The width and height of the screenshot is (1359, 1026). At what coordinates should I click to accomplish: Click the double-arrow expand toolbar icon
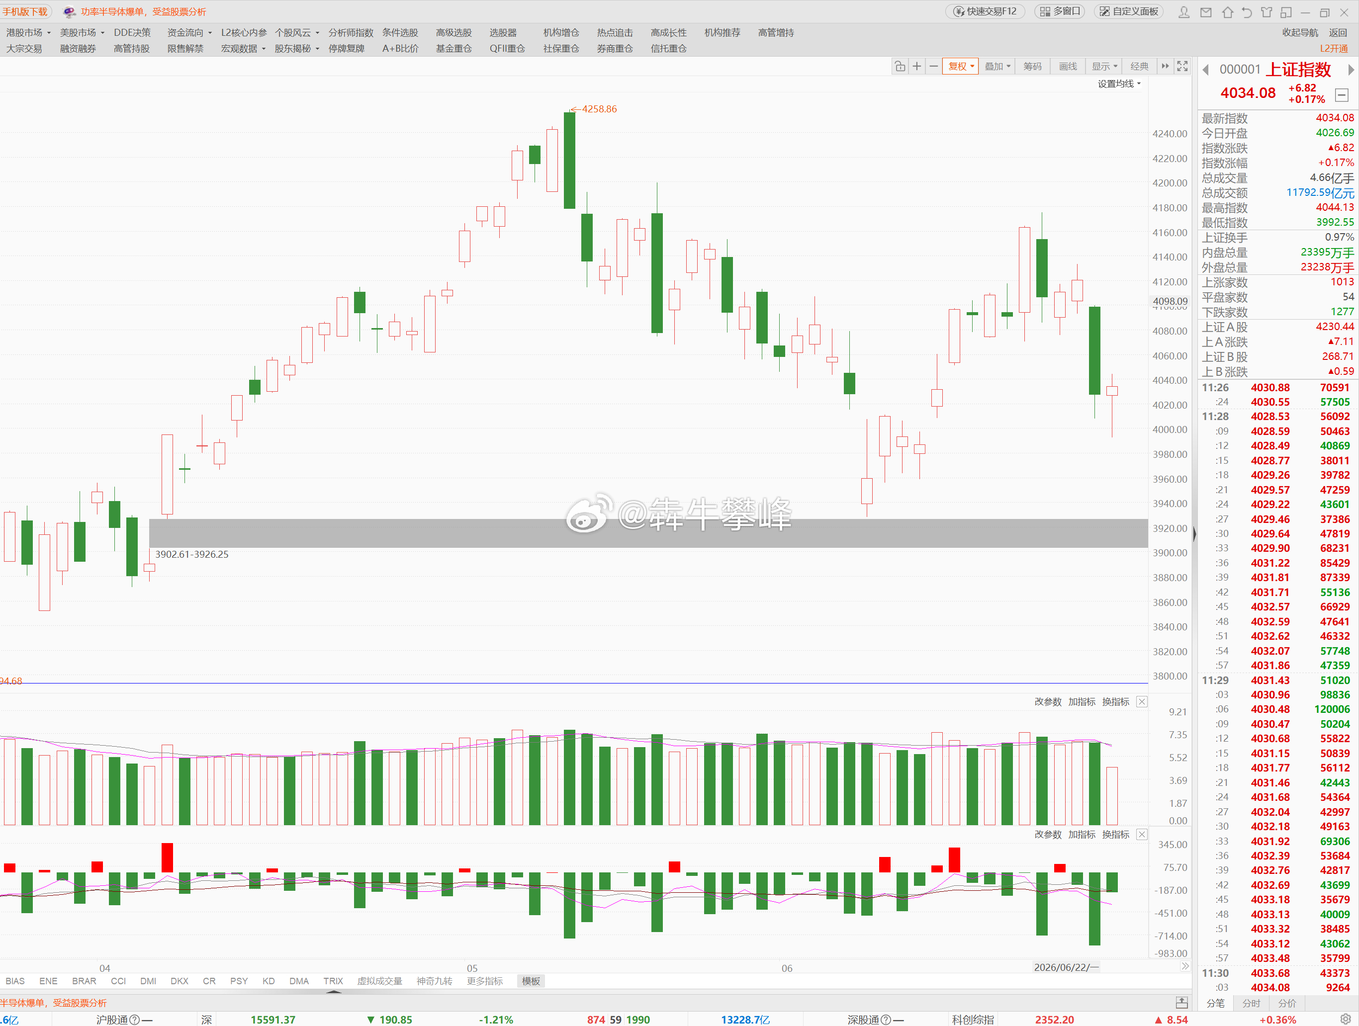(x=1165, y=66)
